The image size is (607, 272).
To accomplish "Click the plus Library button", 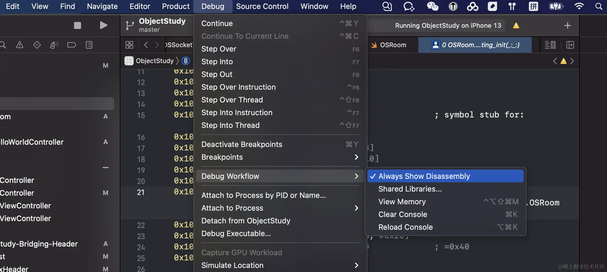I will click(x=568, y=25).
